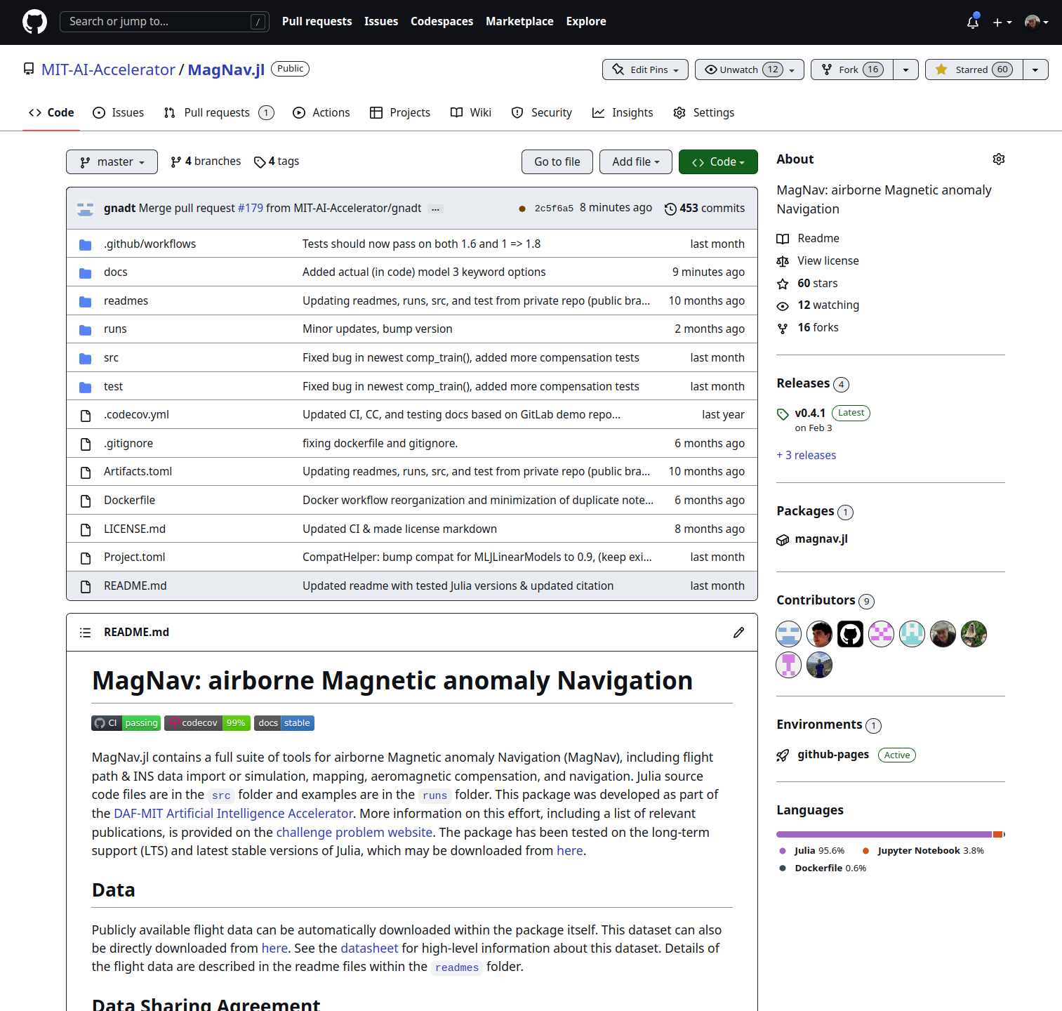Expand the master branch dropdown

pos(112,162)
